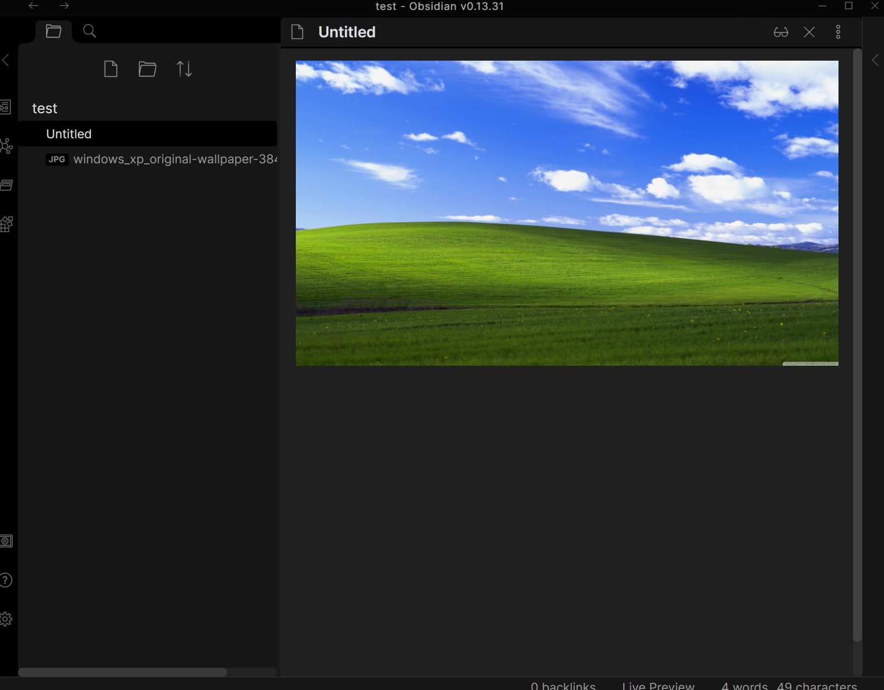Maximize the Obsidian window
Viewport: 884px width, 690px height.
coord(848,6)
